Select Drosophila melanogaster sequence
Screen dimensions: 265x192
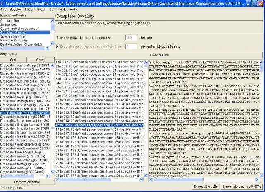point(25,152)
